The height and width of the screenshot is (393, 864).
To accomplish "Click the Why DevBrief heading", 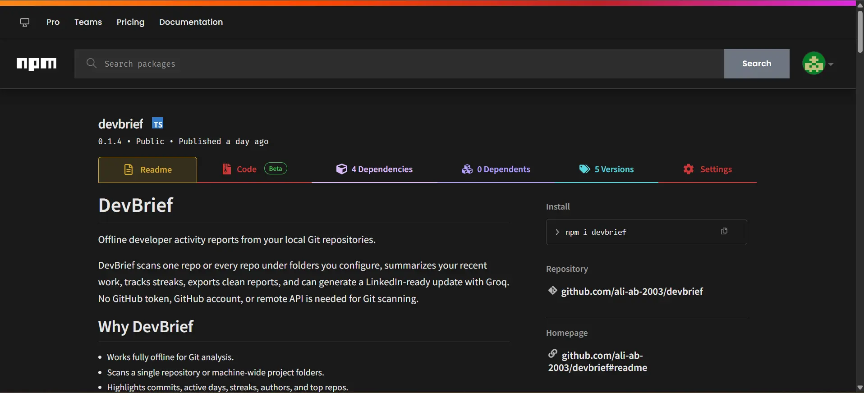I will coord(146,326).
